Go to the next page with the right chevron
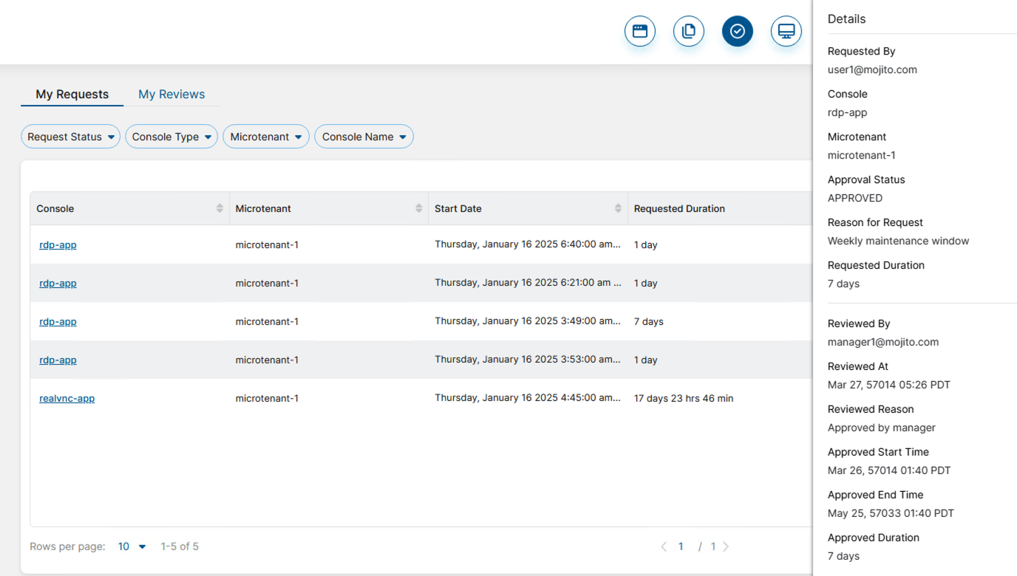This screenshot has width=1017, height=576. [x=726, y=546]
